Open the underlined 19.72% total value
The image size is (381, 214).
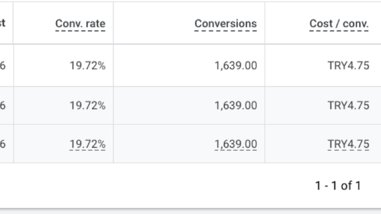(x=87, y=144)
